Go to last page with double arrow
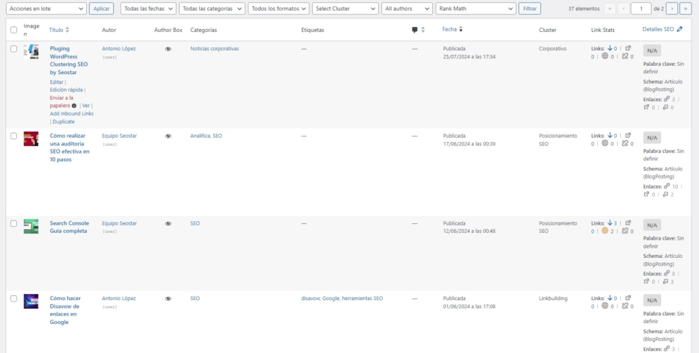The width and height of the screenshot is (699, 353). [x=685, y=9]
